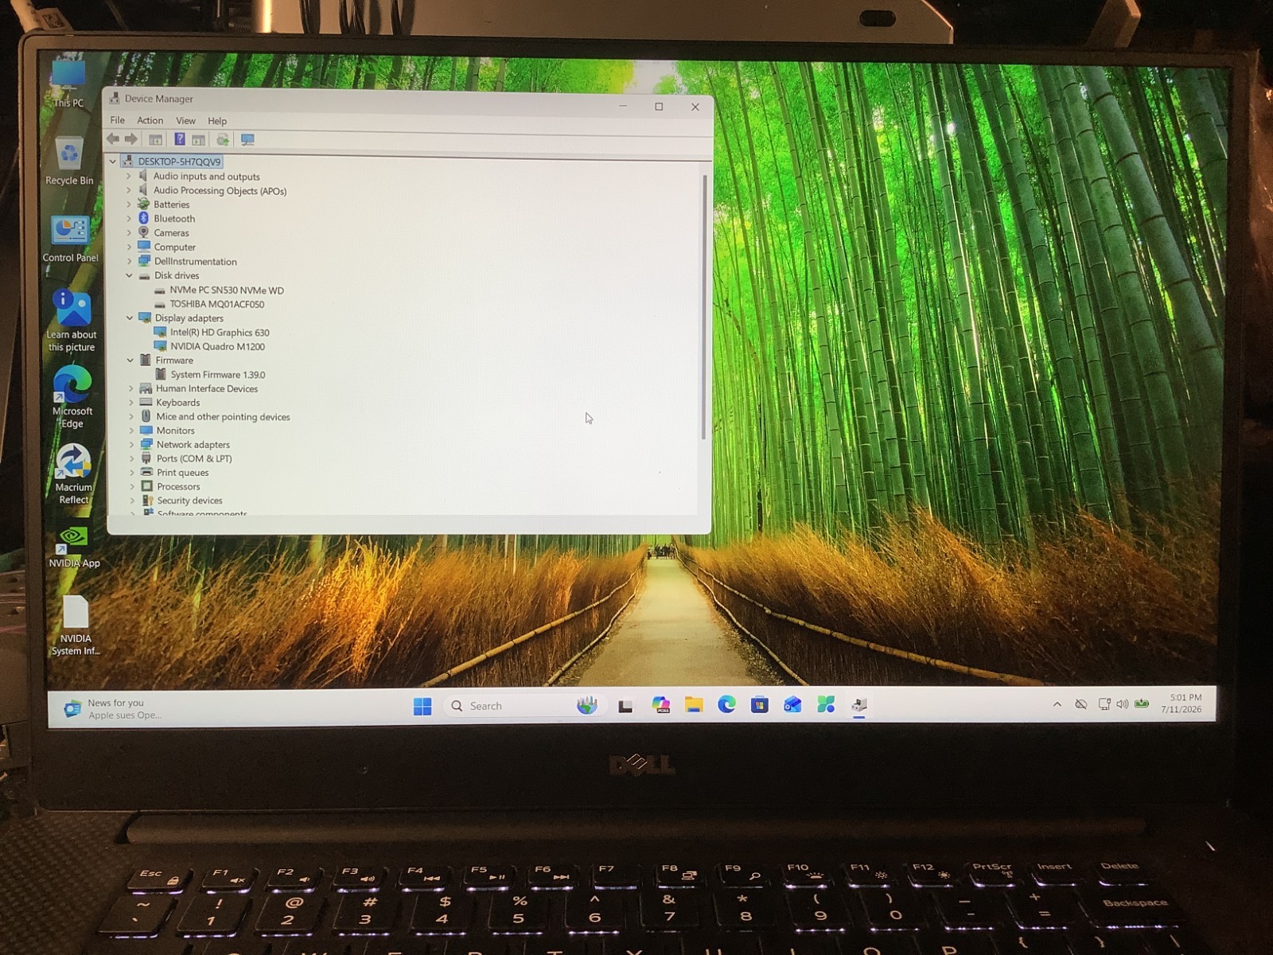
Task: Click the blue Help question mark toolbar icon
Action: tap(180, 139)
